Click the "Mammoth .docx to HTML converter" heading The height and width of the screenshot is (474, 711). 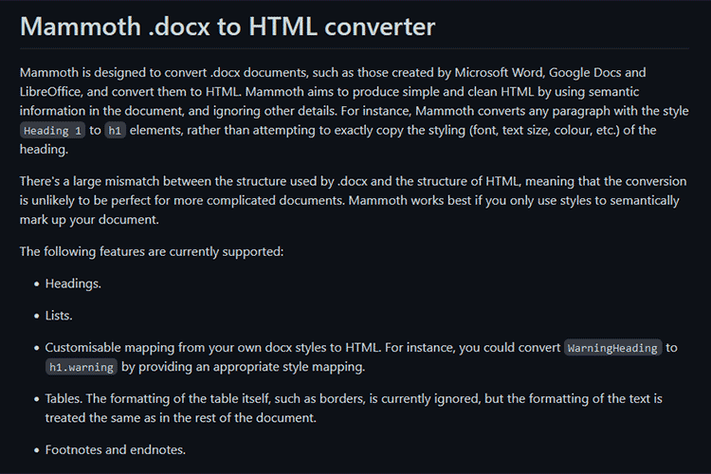[x=228, y=26]
